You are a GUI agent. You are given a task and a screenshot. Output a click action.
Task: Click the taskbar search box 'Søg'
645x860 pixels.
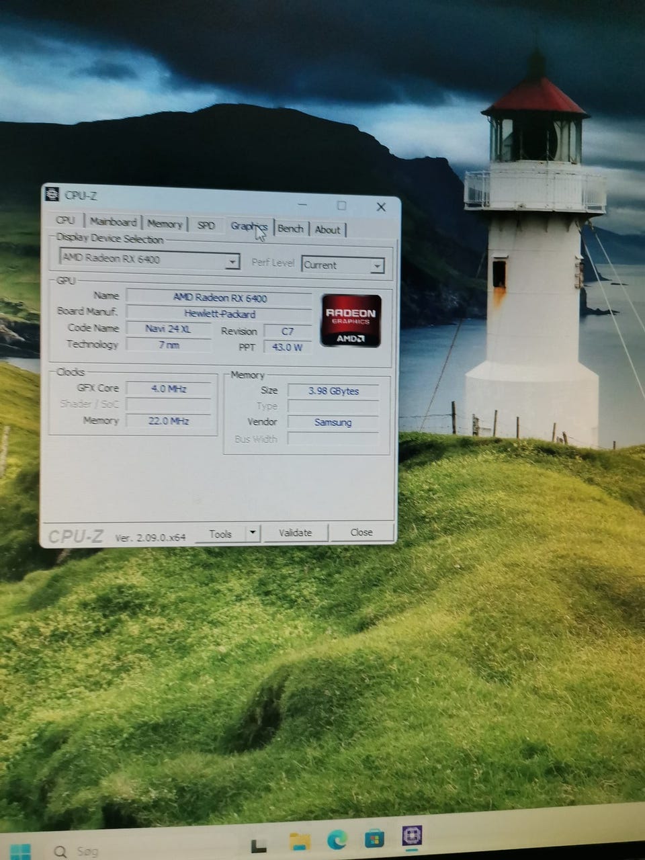(x=87, y=852)
